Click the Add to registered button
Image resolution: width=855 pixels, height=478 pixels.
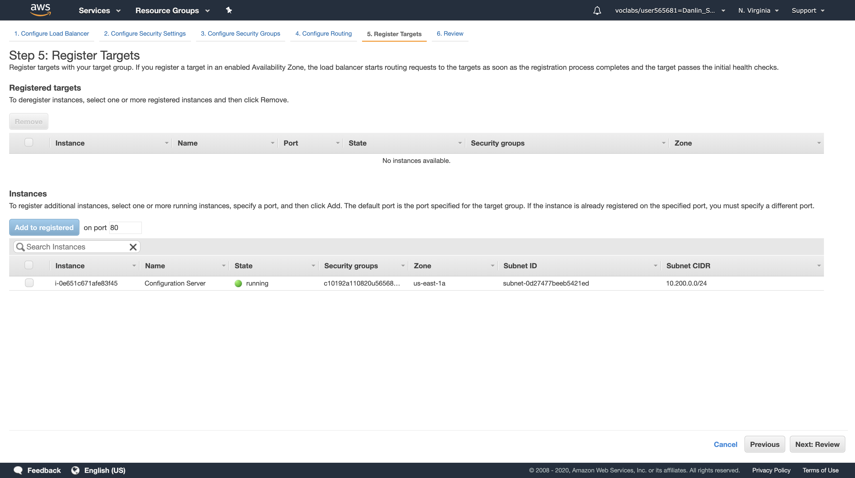tap(44, 228)
